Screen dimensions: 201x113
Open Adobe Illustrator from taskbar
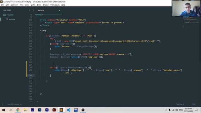54,110
